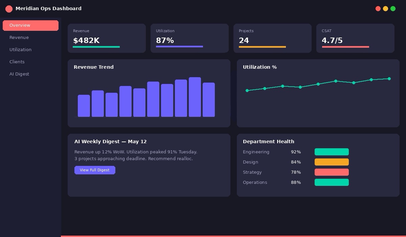Click the Design department label
The width and height of the screenshot is (406, 237).
point(250,162)
